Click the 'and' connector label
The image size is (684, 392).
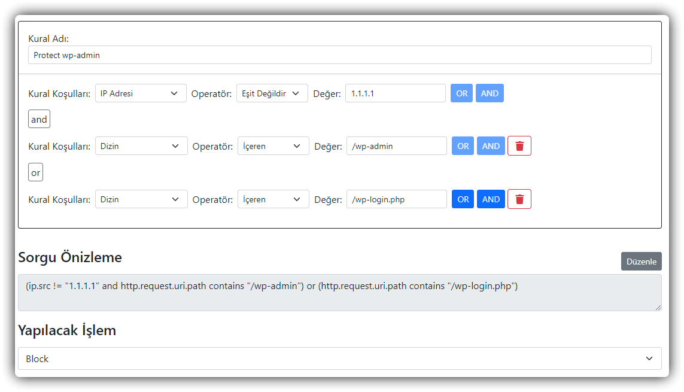tap(39, 119)
